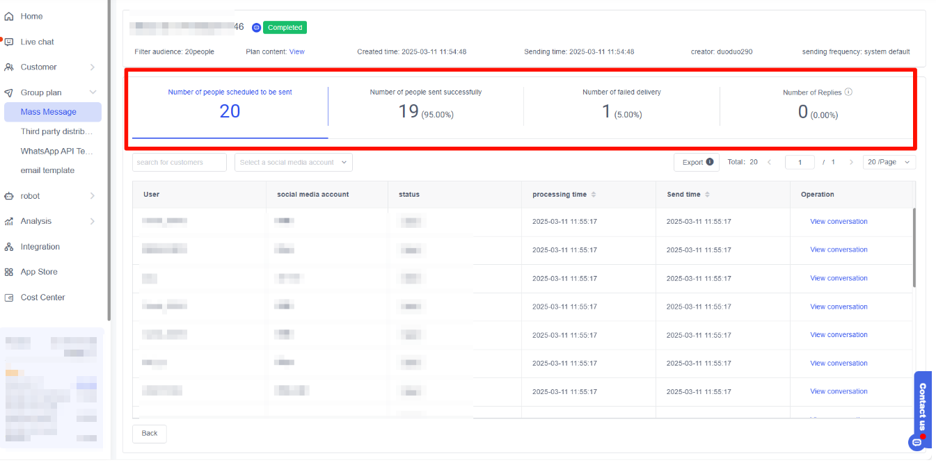Expand the Customer menu chevron

tap(93, 67)
